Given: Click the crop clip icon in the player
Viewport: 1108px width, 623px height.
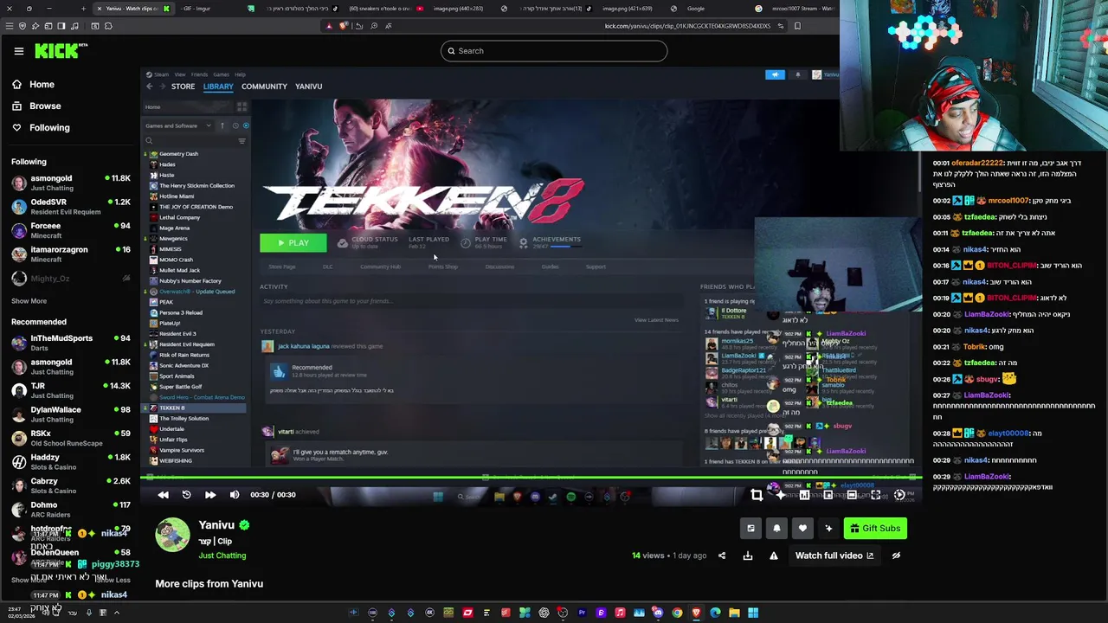Looking at the screenshot, I should [757, 495].
